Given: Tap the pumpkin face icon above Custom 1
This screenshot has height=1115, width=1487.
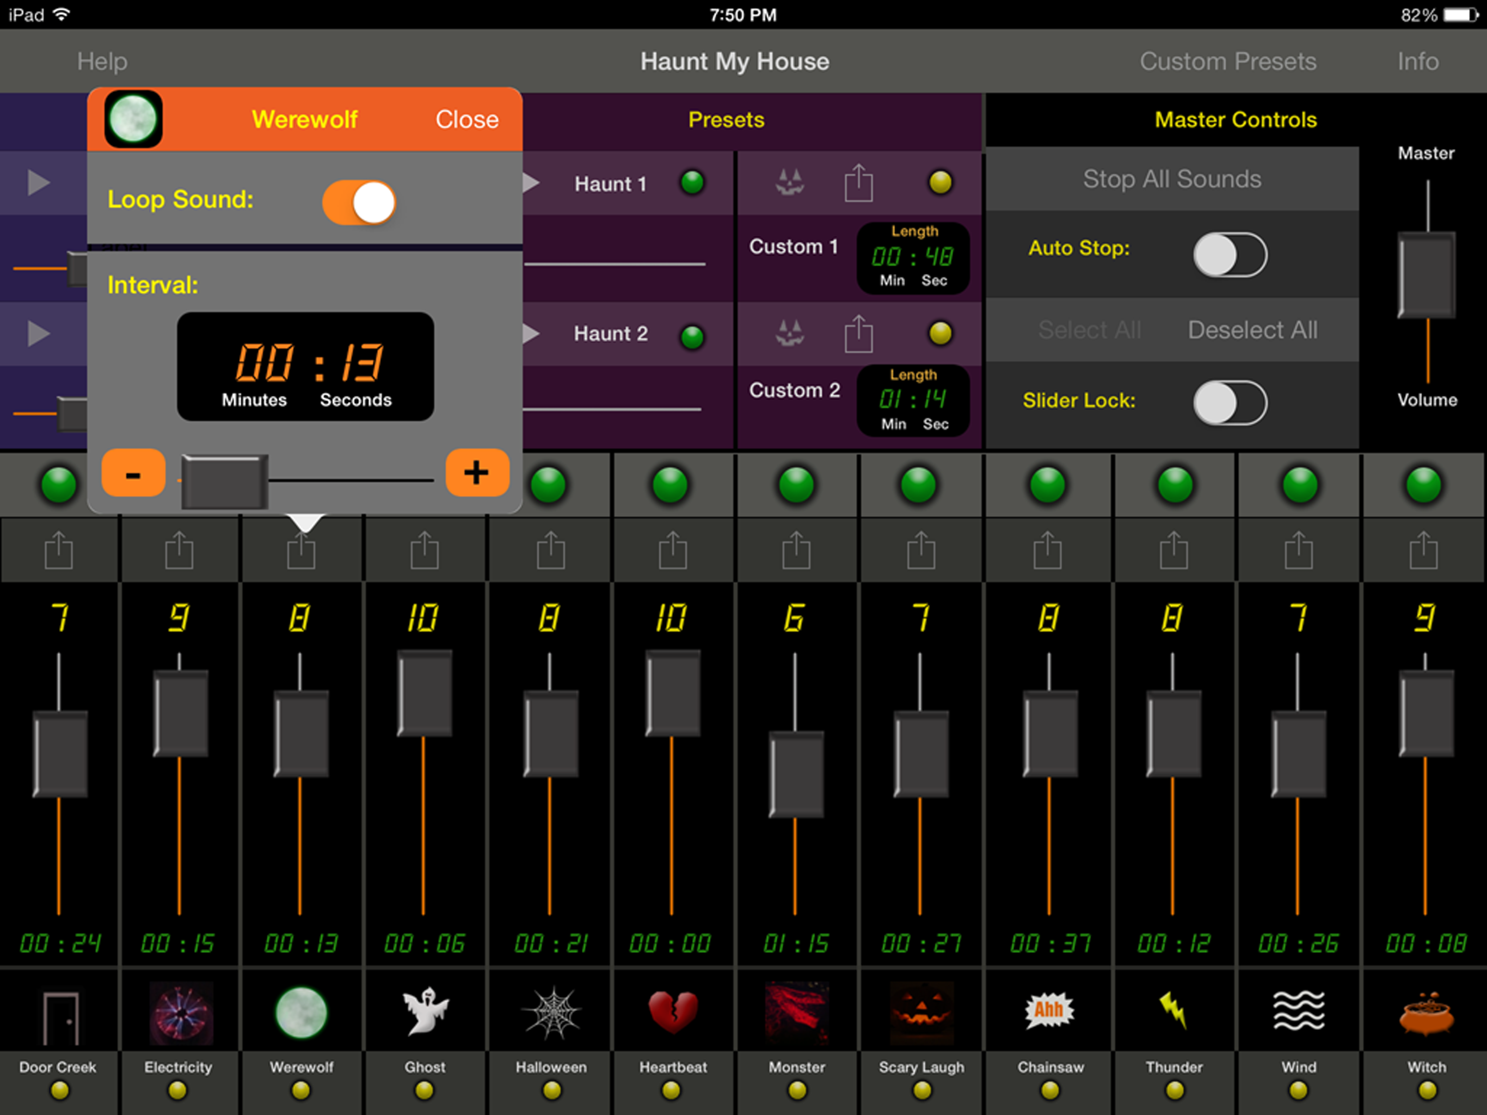Looking at the screenshot, I should tap(789, 182).
